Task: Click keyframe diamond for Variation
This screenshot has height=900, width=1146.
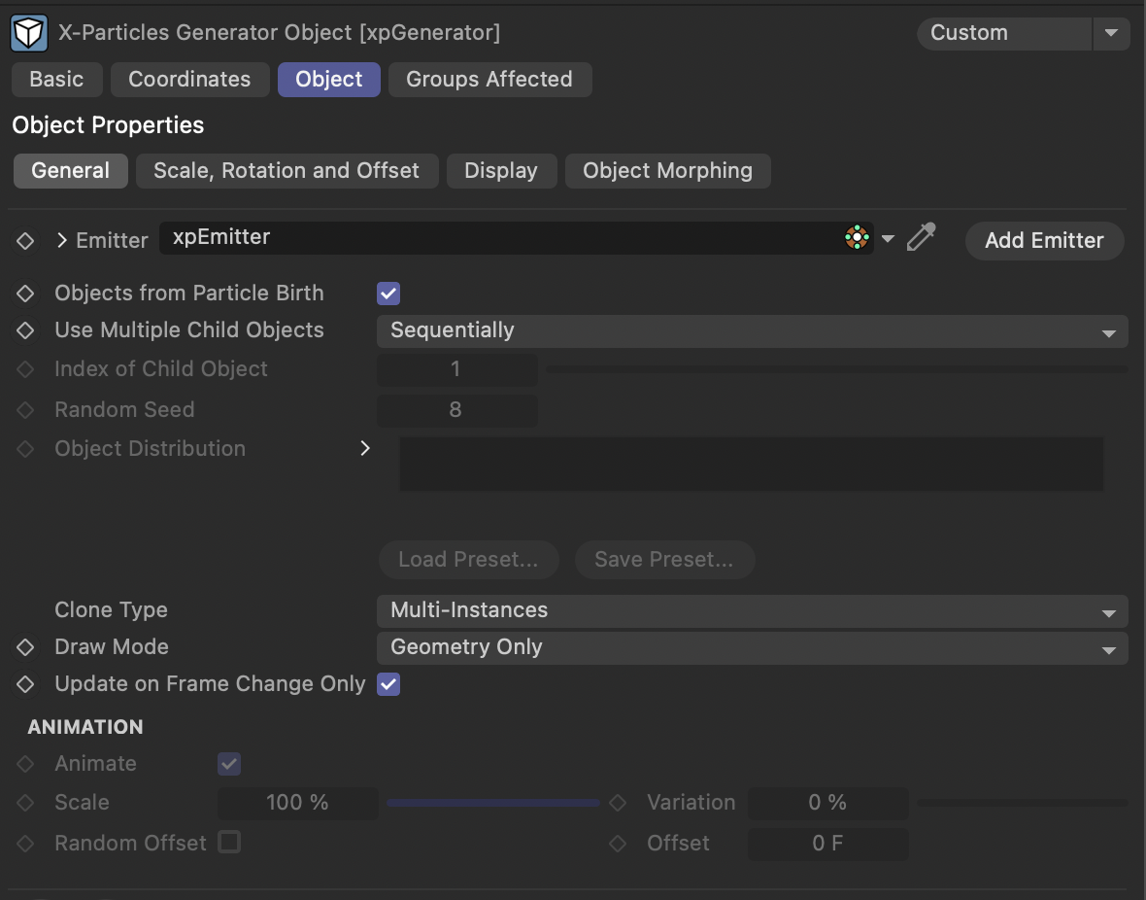Action: (619, 803)
